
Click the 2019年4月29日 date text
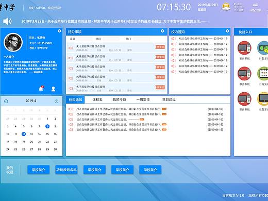coord(208,5)
